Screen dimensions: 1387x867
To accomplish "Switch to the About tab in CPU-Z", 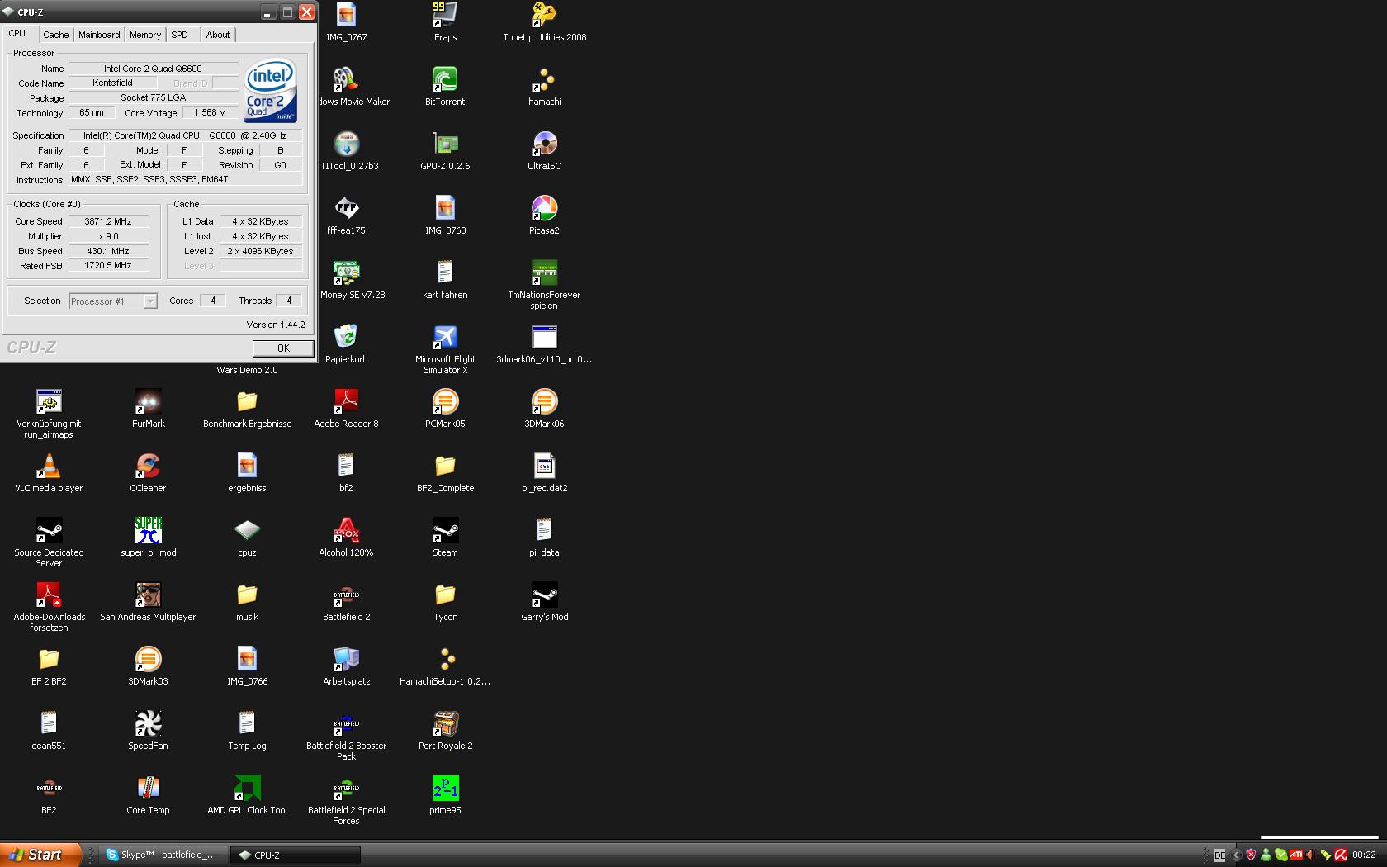I will coord(218,35).
